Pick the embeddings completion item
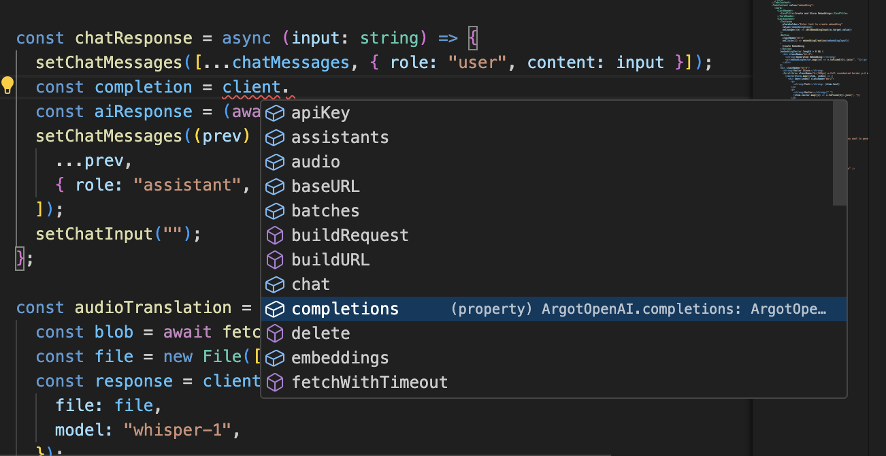The height and width of the screenshot is (456, 886). (554, 358)
